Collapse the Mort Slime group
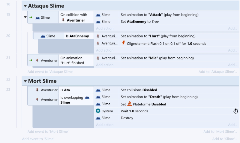This screenshot has width=240, height=143. click(25, 81)
